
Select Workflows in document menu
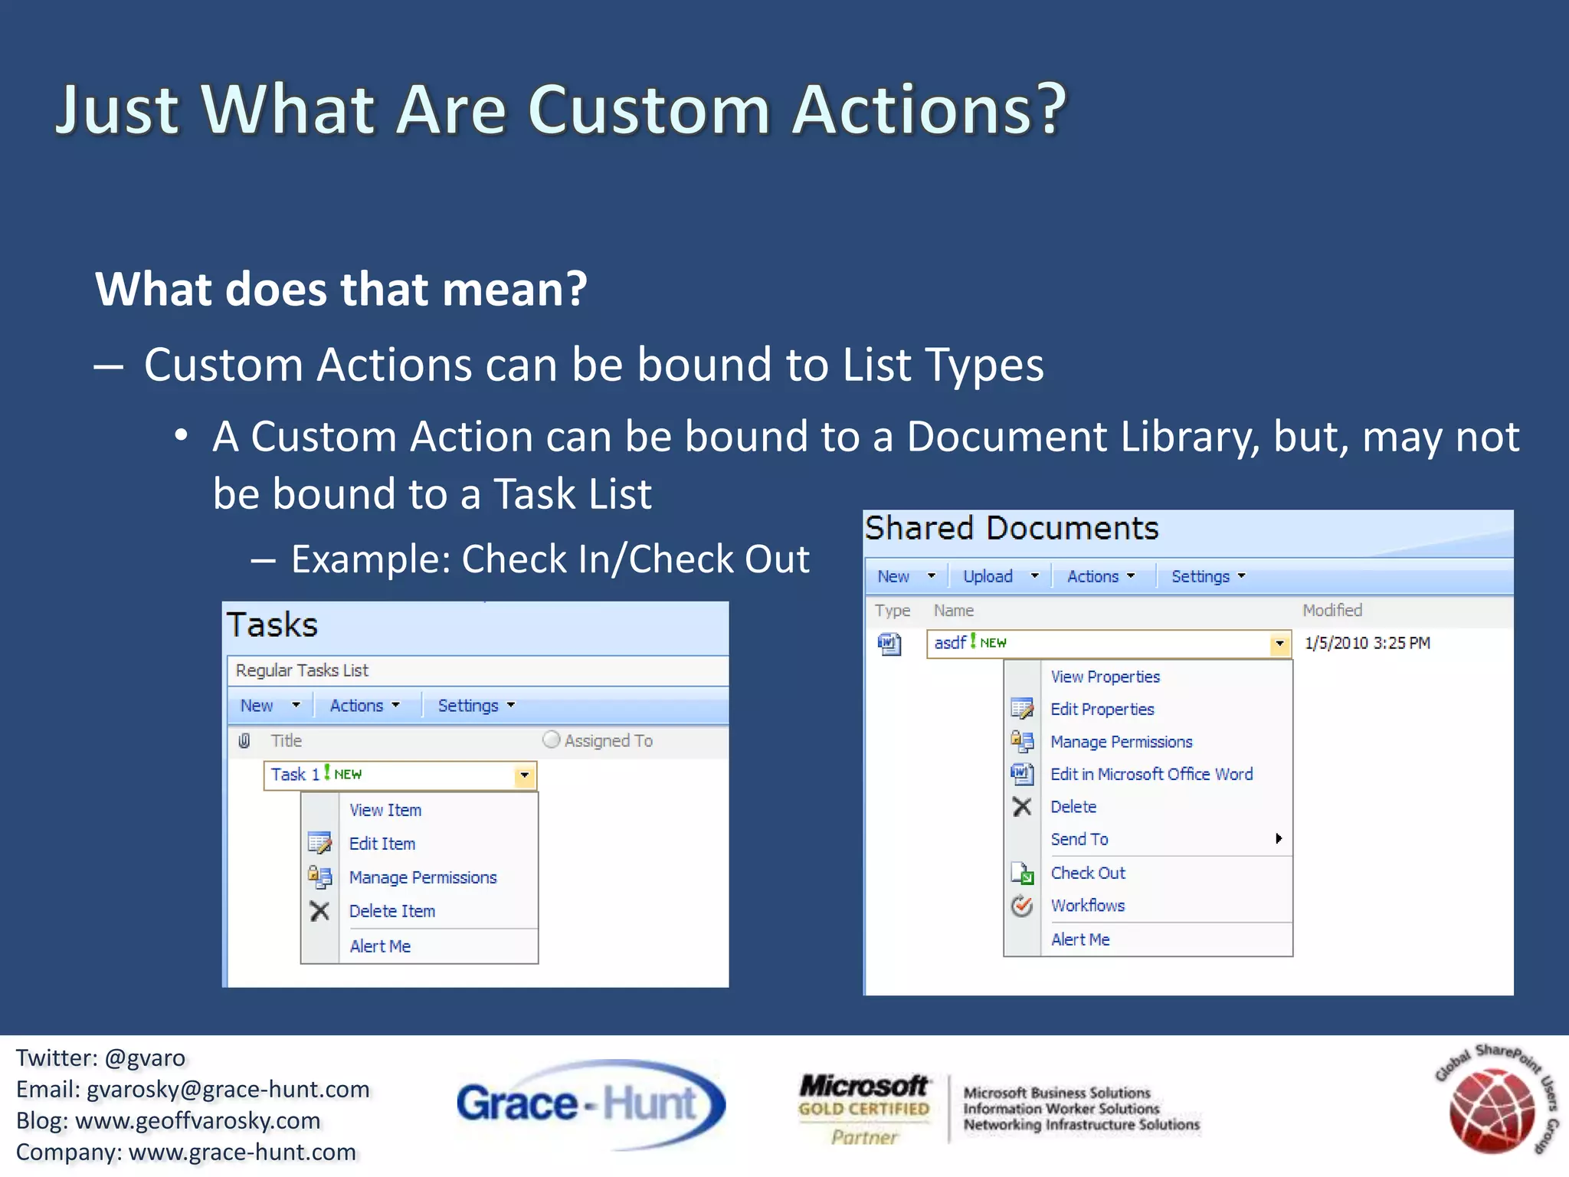(x=1088, y=906)
